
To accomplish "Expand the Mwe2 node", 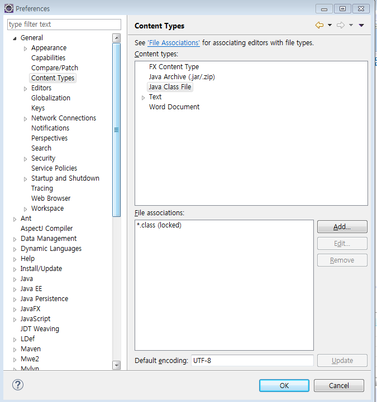I will 15,360.
